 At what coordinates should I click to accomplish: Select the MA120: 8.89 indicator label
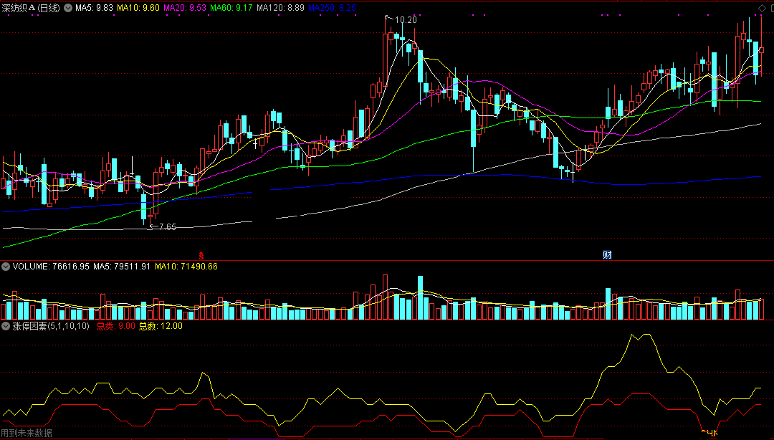280,8
